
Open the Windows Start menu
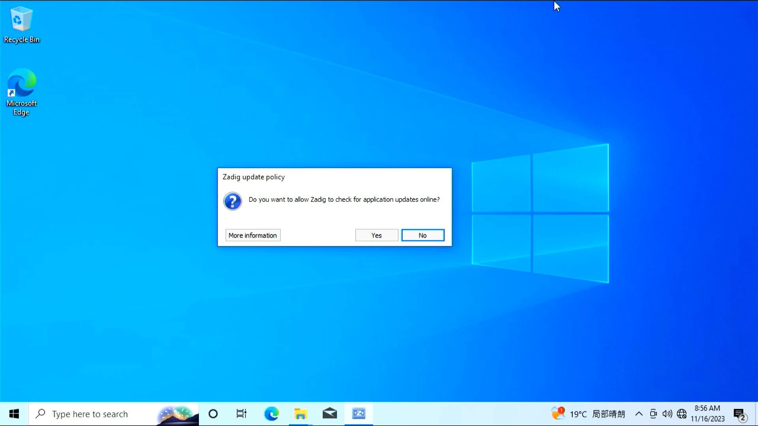click(14, 414)
